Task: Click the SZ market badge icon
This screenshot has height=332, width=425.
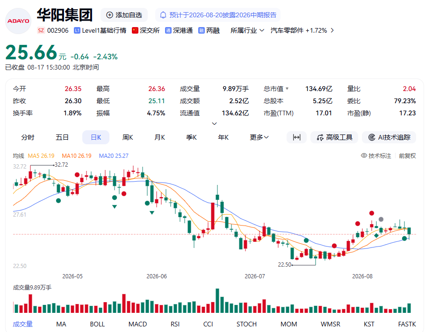Action: 41,30
